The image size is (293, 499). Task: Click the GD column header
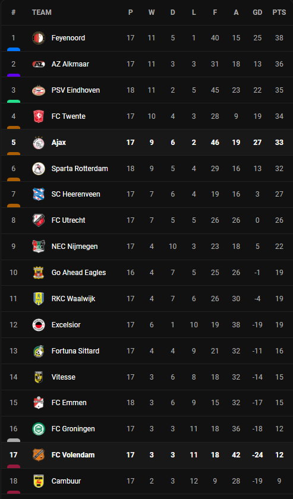pos(257,12)
